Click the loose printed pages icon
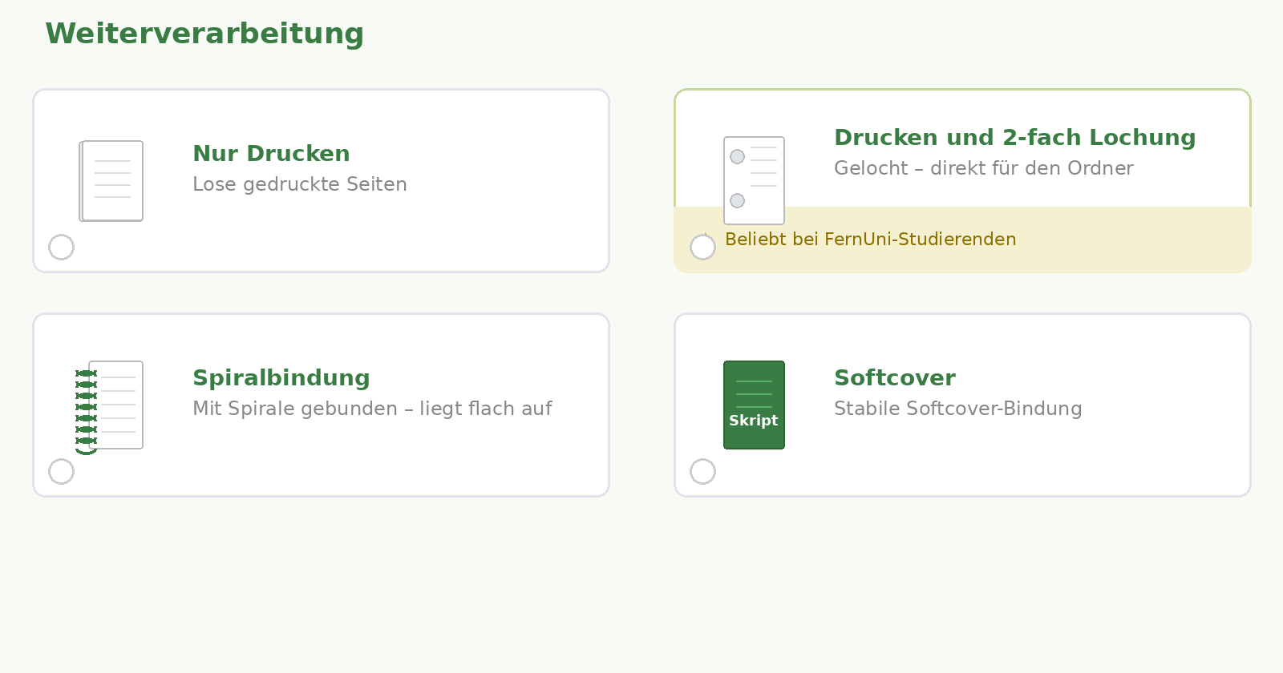 (111, 181)
